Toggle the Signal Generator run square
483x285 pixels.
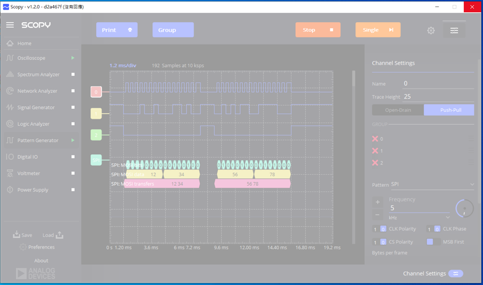tap(73, 107)
